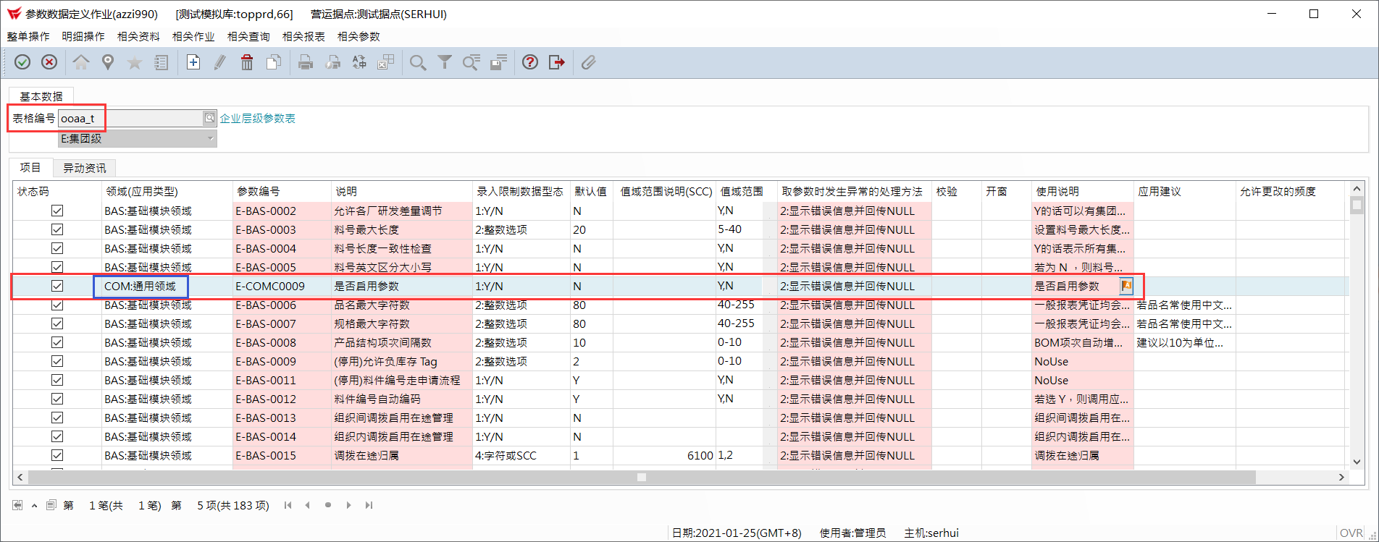Toggle status checkbox for E-BAS-0003 row

click(57, 229)
